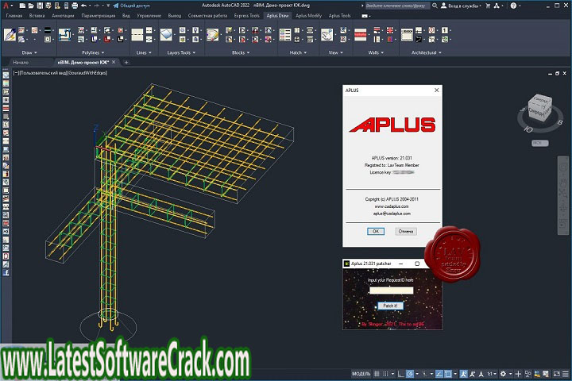Click Отмена in the APLUS dialog
This screenshot has height=381, width=572.
(406, 231)
